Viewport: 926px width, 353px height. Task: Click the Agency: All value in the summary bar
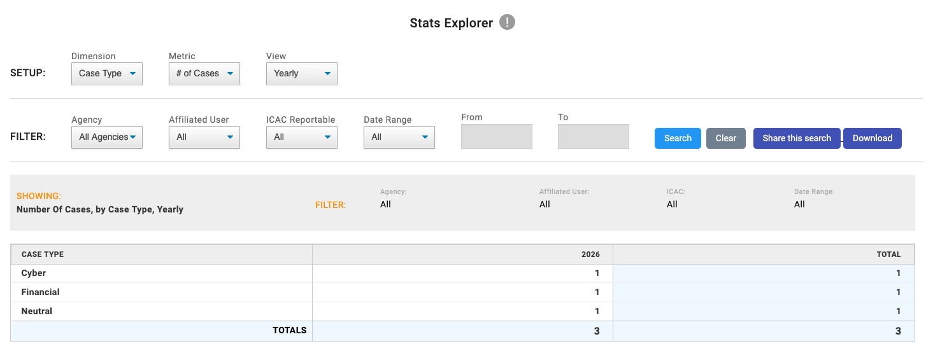coord(385,205)
